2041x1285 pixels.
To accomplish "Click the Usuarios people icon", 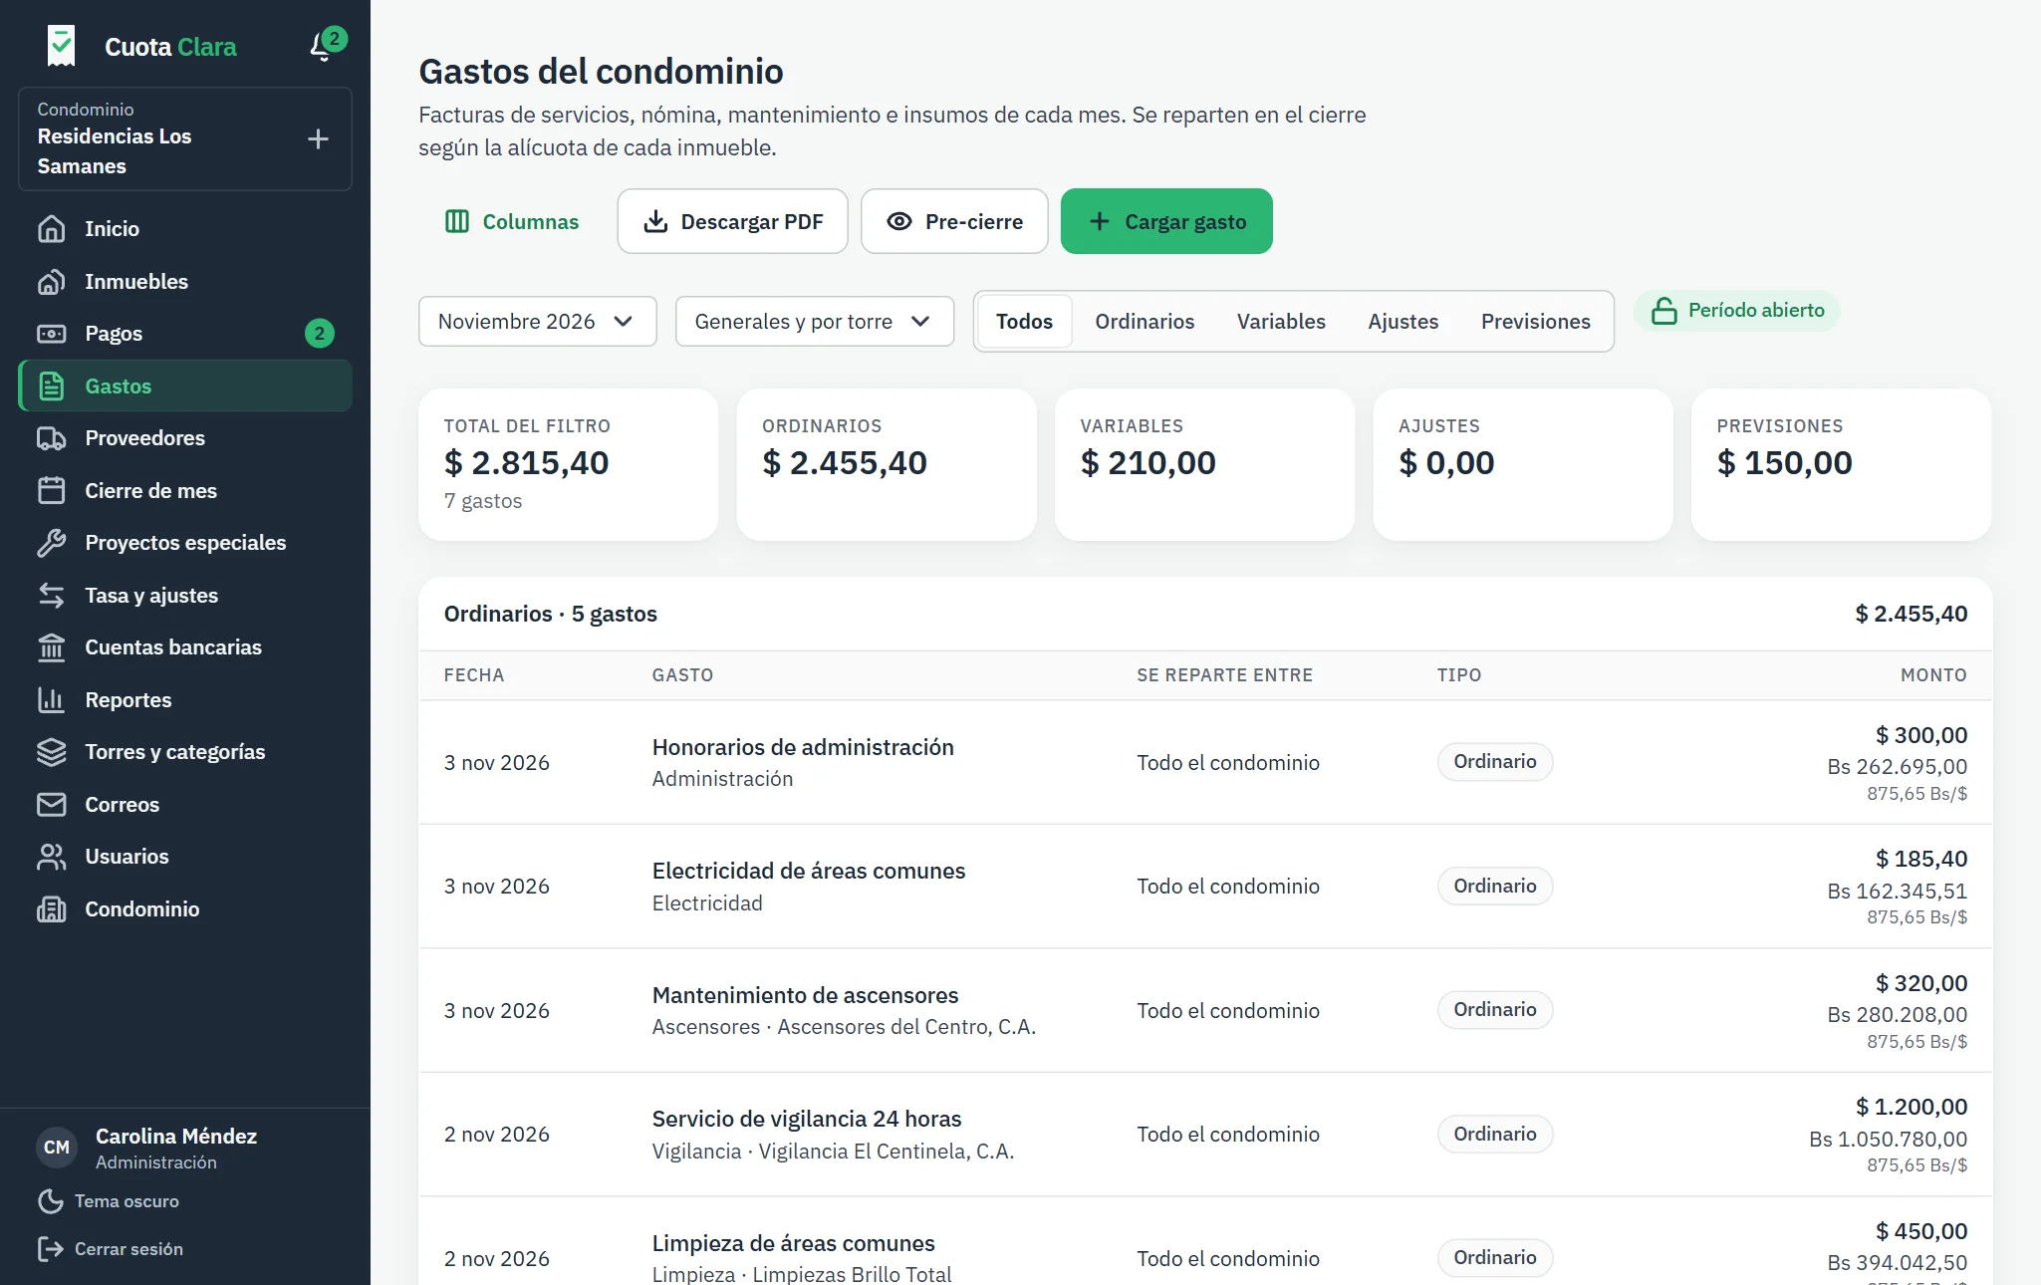I will click(51, 857).
